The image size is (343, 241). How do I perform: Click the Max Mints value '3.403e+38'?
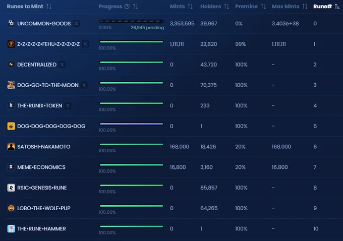285,24
